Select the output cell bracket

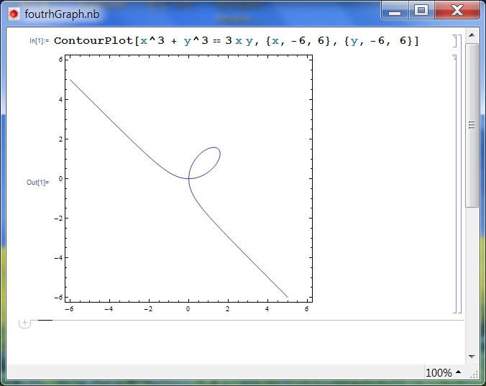pos(454,184)
